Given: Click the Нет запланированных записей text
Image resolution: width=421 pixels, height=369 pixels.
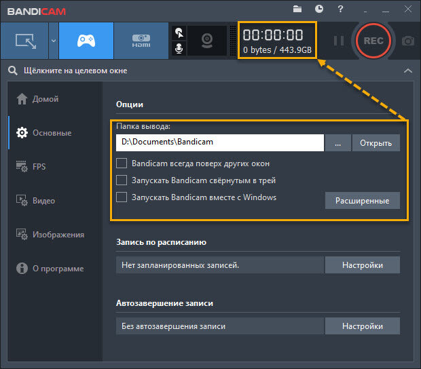Looking at the screenshot, I should click(x=180, y=265).
